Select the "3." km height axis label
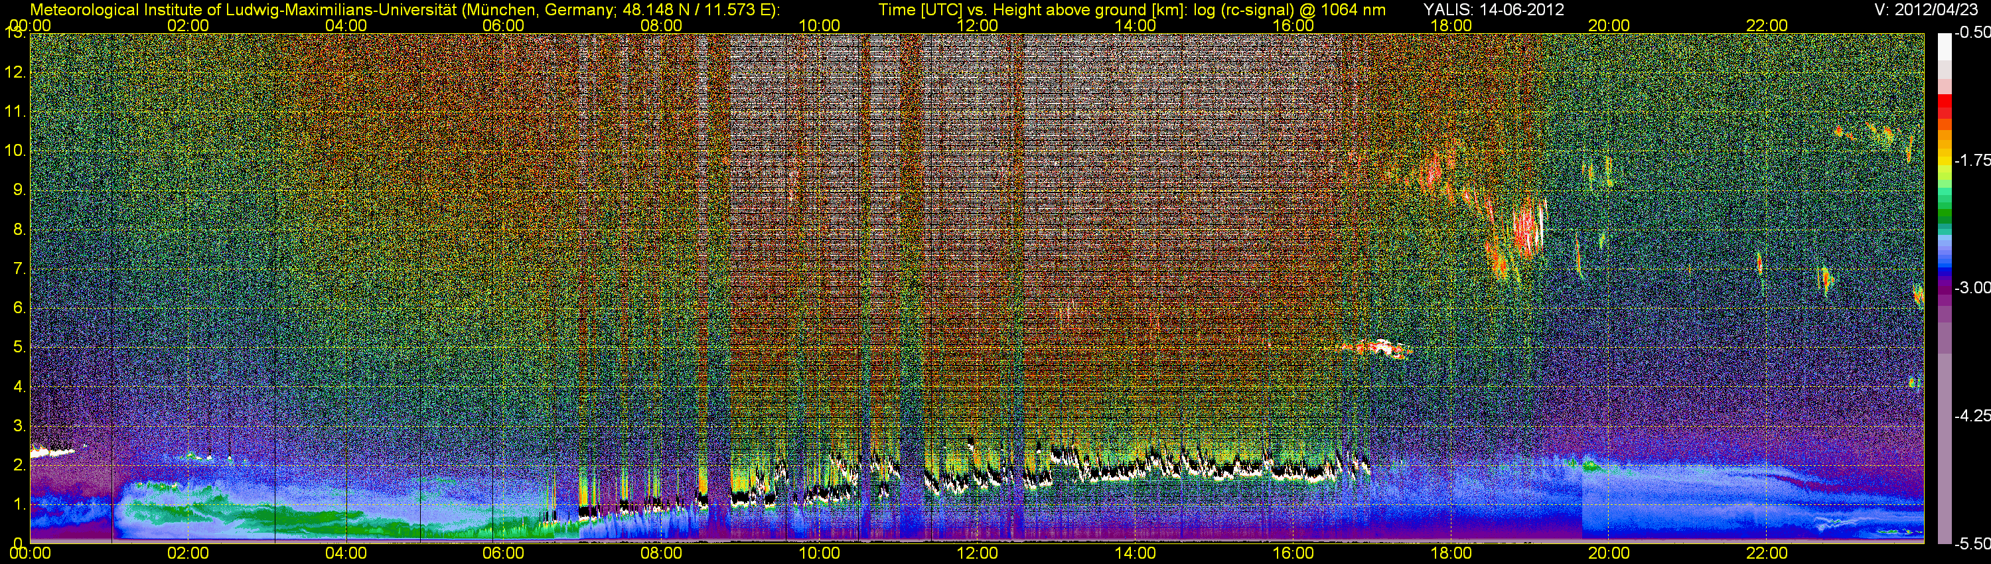 19,426
